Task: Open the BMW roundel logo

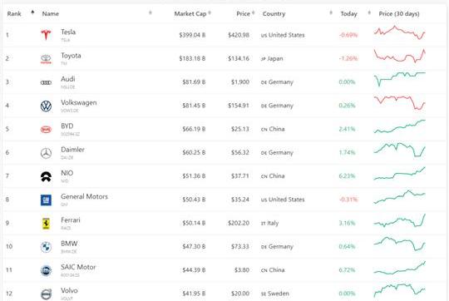Action: (46, 247)
